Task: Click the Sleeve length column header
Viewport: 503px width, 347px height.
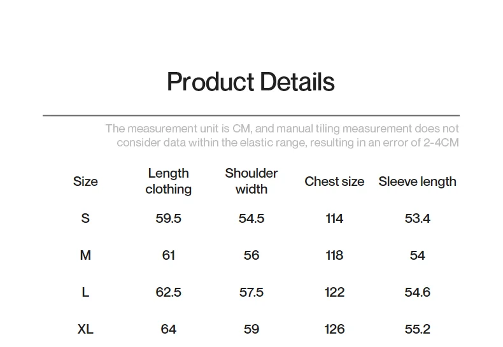Action: 417,181
